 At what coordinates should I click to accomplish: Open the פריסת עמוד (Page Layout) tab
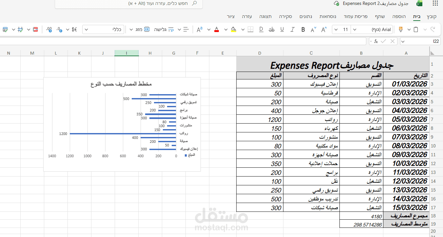pos(356,16)
